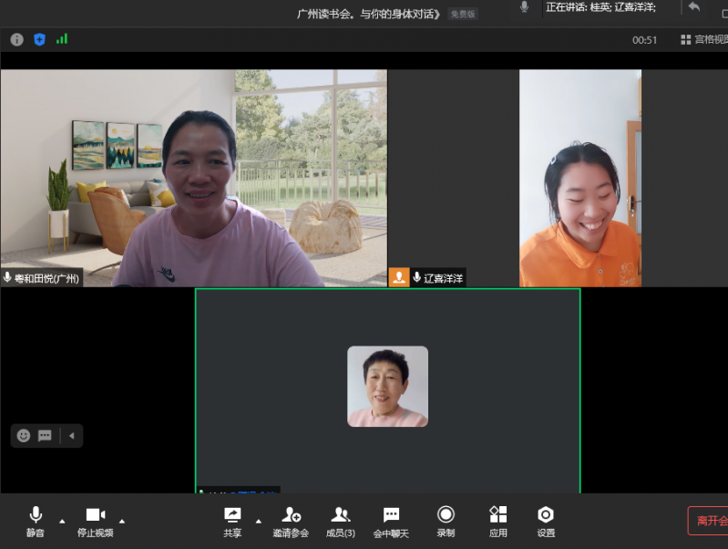Screen dimensions: 728x549
Task: Select the center participant avatar thumbnail
Action: click(387, 386)
